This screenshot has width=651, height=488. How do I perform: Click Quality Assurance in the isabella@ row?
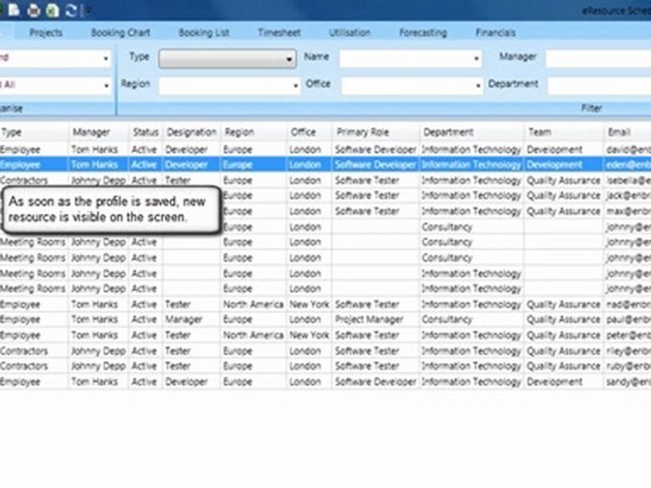tap(564, 180)
